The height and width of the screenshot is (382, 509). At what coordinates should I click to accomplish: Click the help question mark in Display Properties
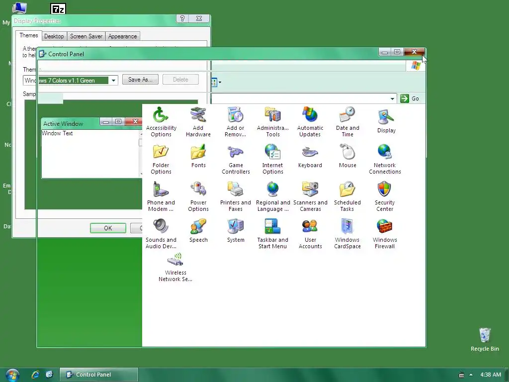click(182, 18)
